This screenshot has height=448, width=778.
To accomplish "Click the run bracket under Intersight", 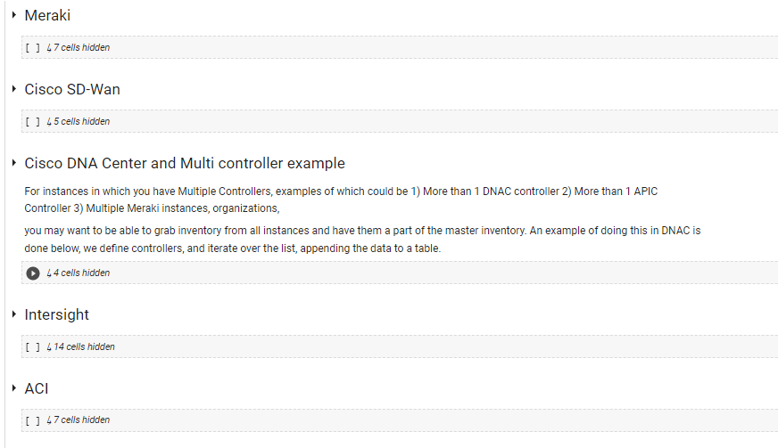I will [x=33, y=347].
